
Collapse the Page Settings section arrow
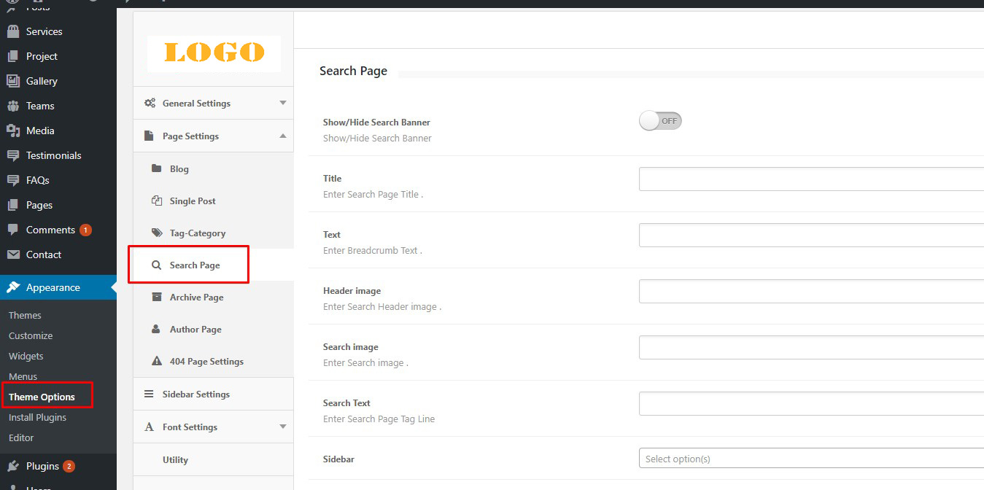[x=283, y=136]
